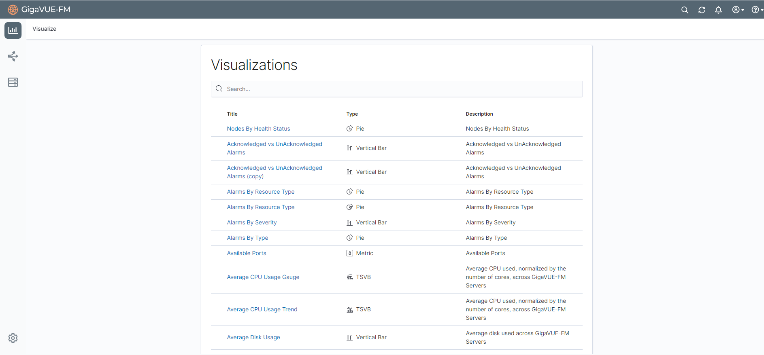
Task: Open the Alarms By Severity link
Action: tap(252, 222)
